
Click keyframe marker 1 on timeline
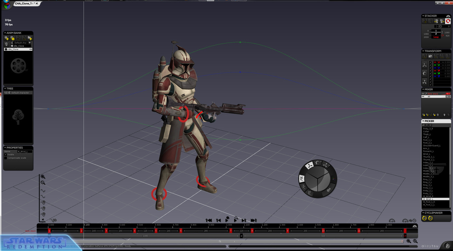coord(49,231)
